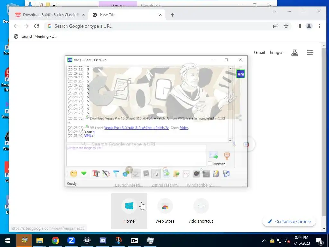
Task: Bookmark this tab with the star icon
Action: point(286,26)
